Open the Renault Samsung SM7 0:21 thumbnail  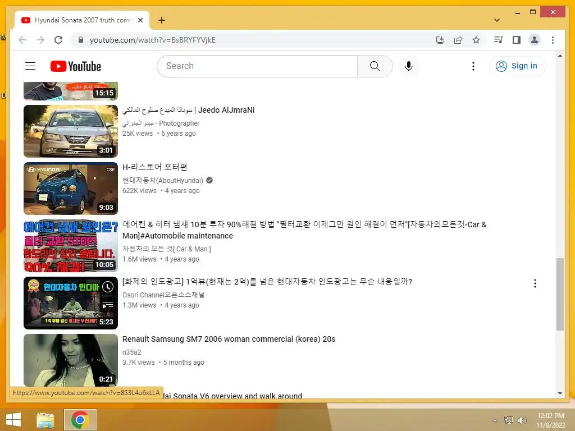pyautogui.click(x=71, y=360)
